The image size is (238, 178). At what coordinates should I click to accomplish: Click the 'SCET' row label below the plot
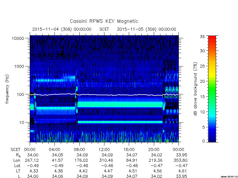tap(15, 150)
